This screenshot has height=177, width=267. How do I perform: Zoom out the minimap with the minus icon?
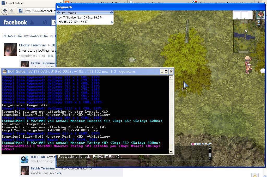tap(259, 25)
